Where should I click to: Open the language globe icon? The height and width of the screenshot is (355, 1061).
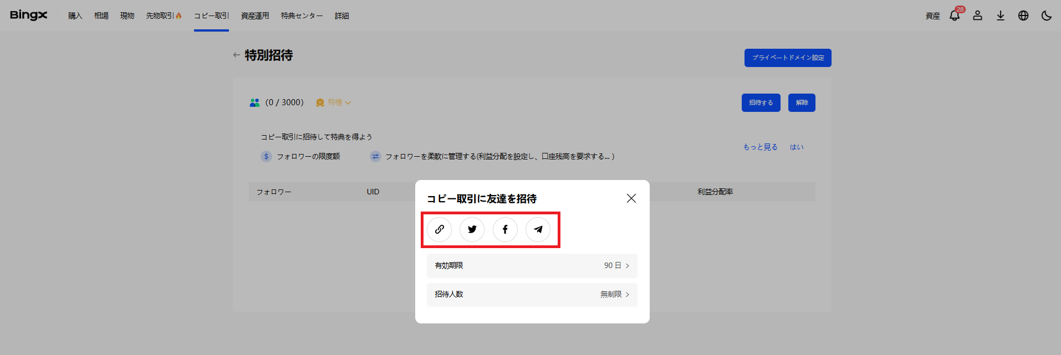tap(1023, 16)
